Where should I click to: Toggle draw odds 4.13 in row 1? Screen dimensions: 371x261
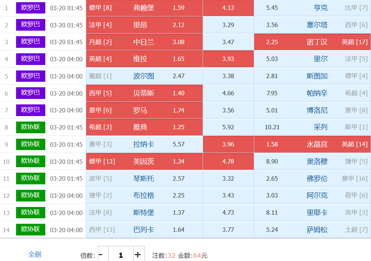[x=228, y=8]
